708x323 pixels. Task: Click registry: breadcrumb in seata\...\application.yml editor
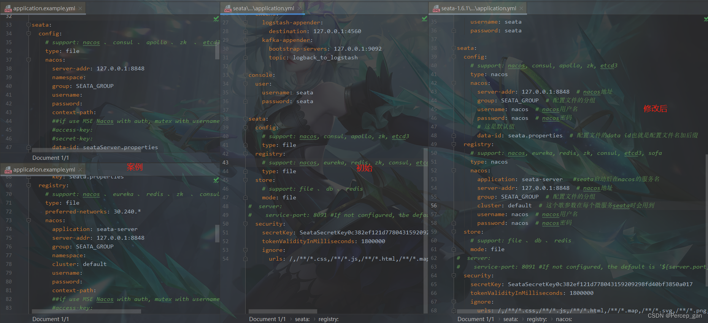pyautogui.click(x=329, y=319)
